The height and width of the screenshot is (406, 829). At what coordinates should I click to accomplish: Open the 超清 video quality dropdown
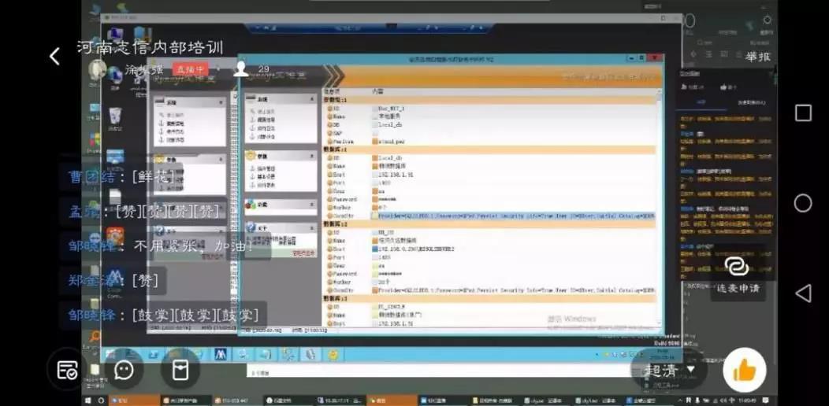(x=669, y=370)
